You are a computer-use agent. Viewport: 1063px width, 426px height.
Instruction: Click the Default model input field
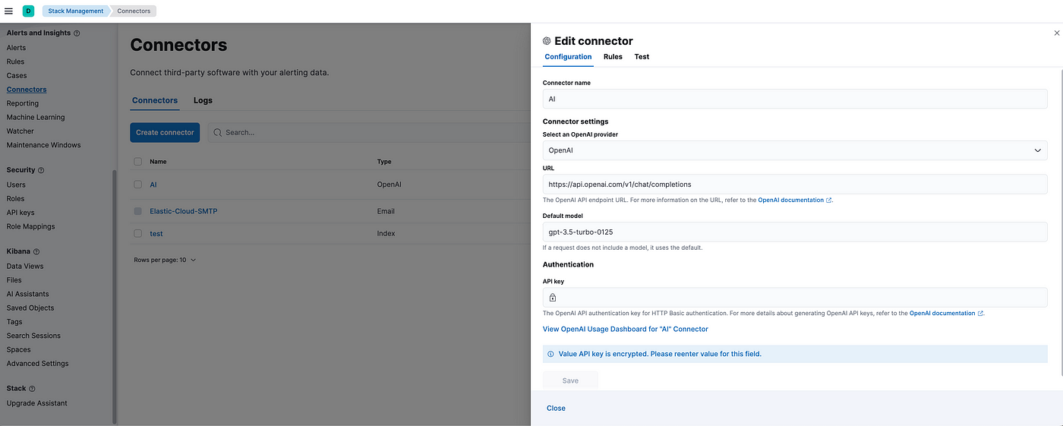pos(794,232)
